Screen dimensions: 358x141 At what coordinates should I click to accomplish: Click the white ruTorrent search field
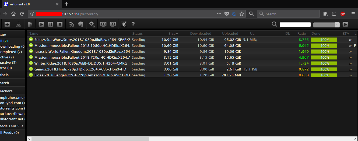coord(295,24)
